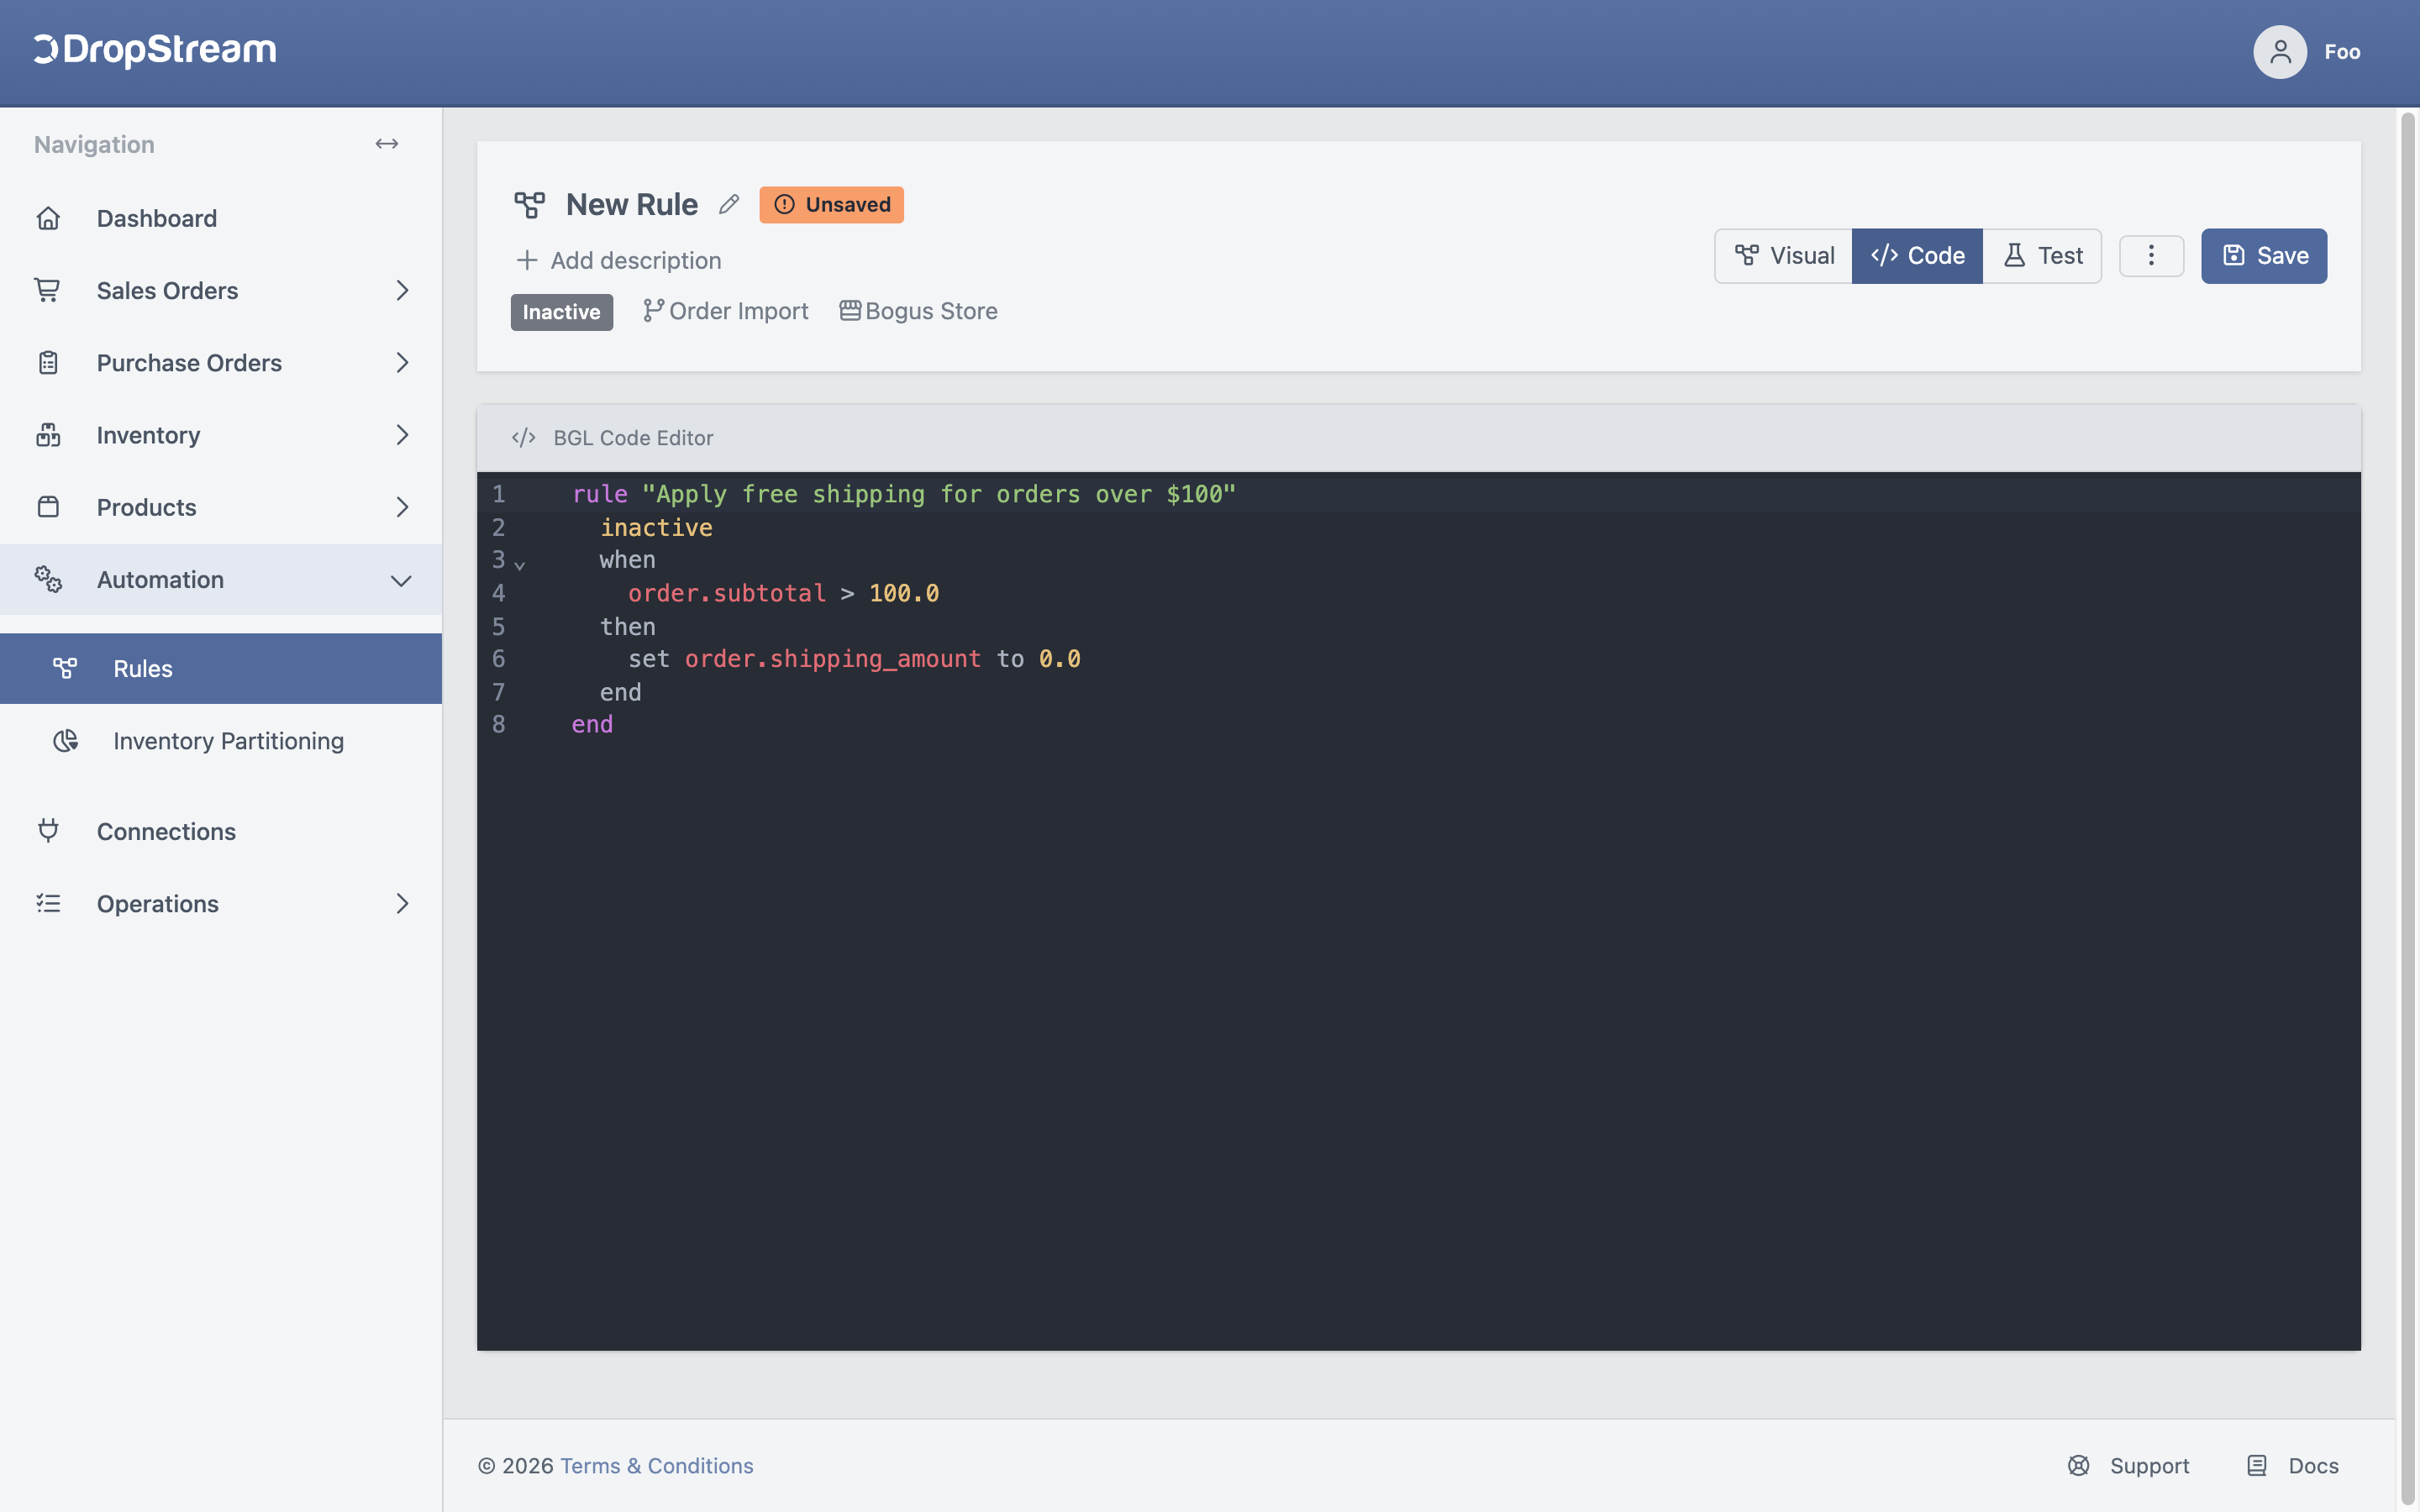The image size is (2420, 1512).
Task: Click the Support lifebuoy icon
Action: [x=2078, y=1465]
